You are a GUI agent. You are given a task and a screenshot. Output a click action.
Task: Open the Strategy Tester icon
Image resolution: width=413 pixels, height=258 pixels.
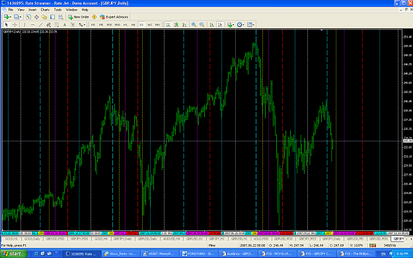click(61, 17)
